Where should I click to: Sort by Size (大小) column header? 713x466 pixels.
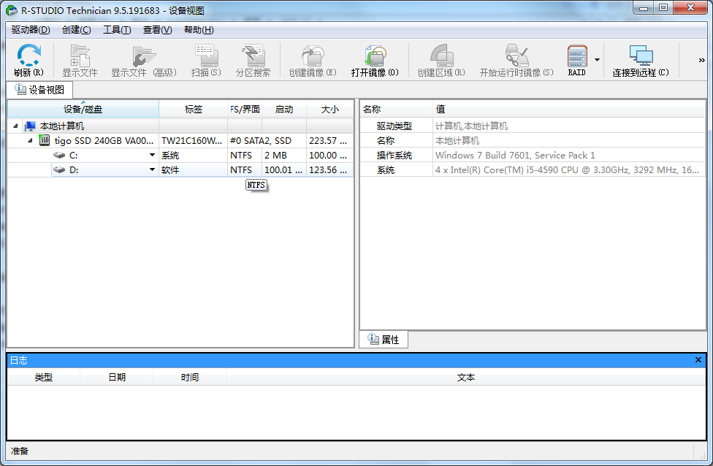[329, 110]
